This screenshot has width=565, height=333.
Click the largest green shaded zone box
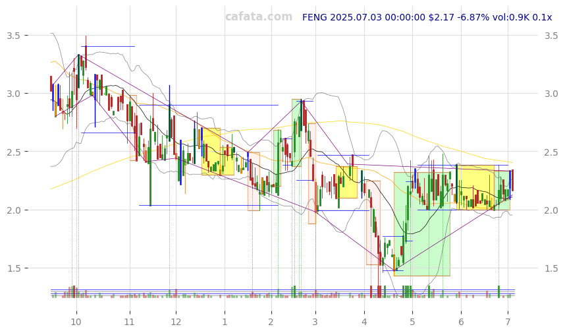tap(422, 224)
